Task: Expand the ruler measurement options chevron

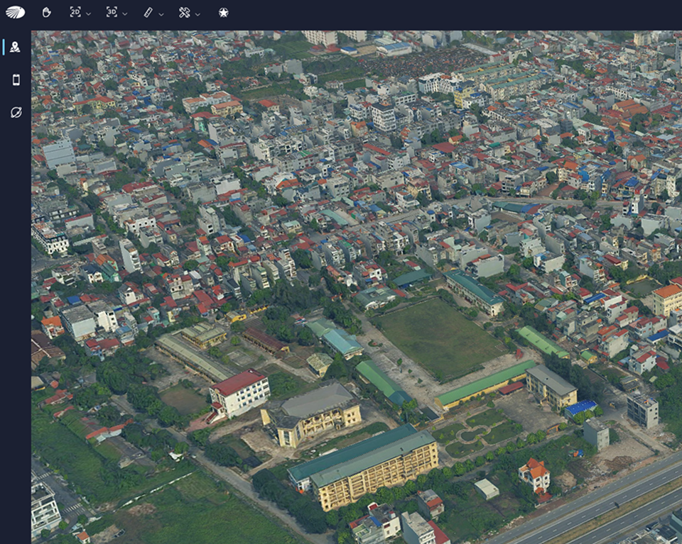Action: [x=161, y=13]
